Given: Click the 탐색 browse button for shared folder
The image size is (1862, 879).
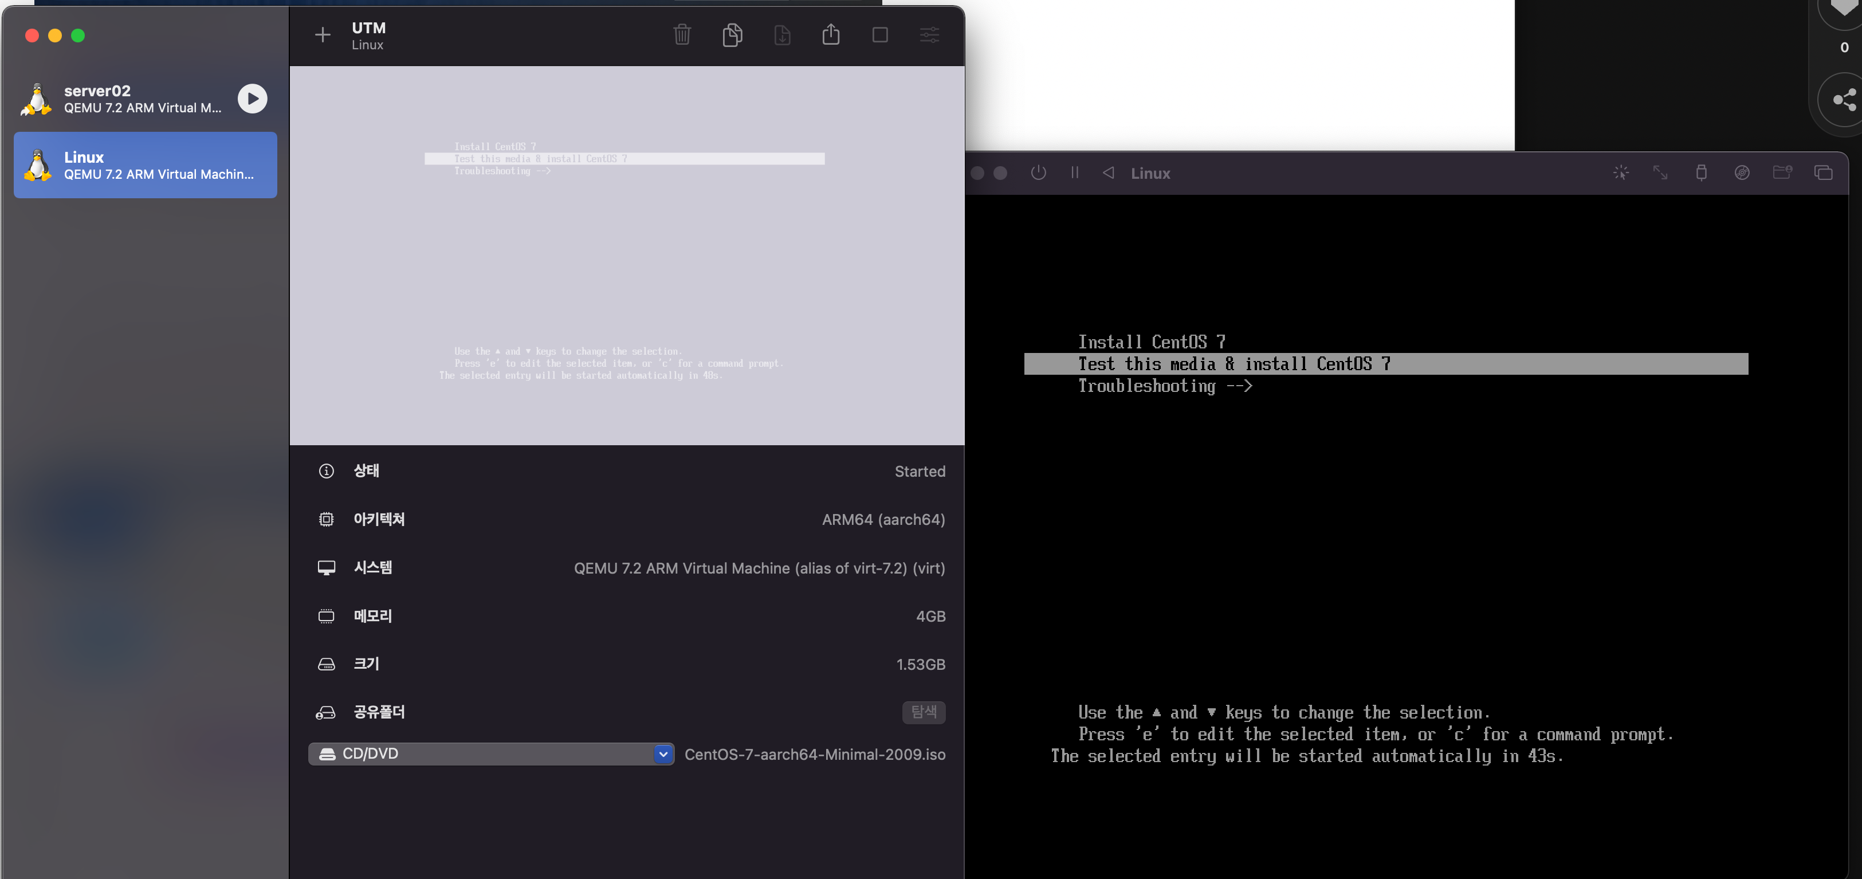Looking at the screenshot, I should coord(923,712).
